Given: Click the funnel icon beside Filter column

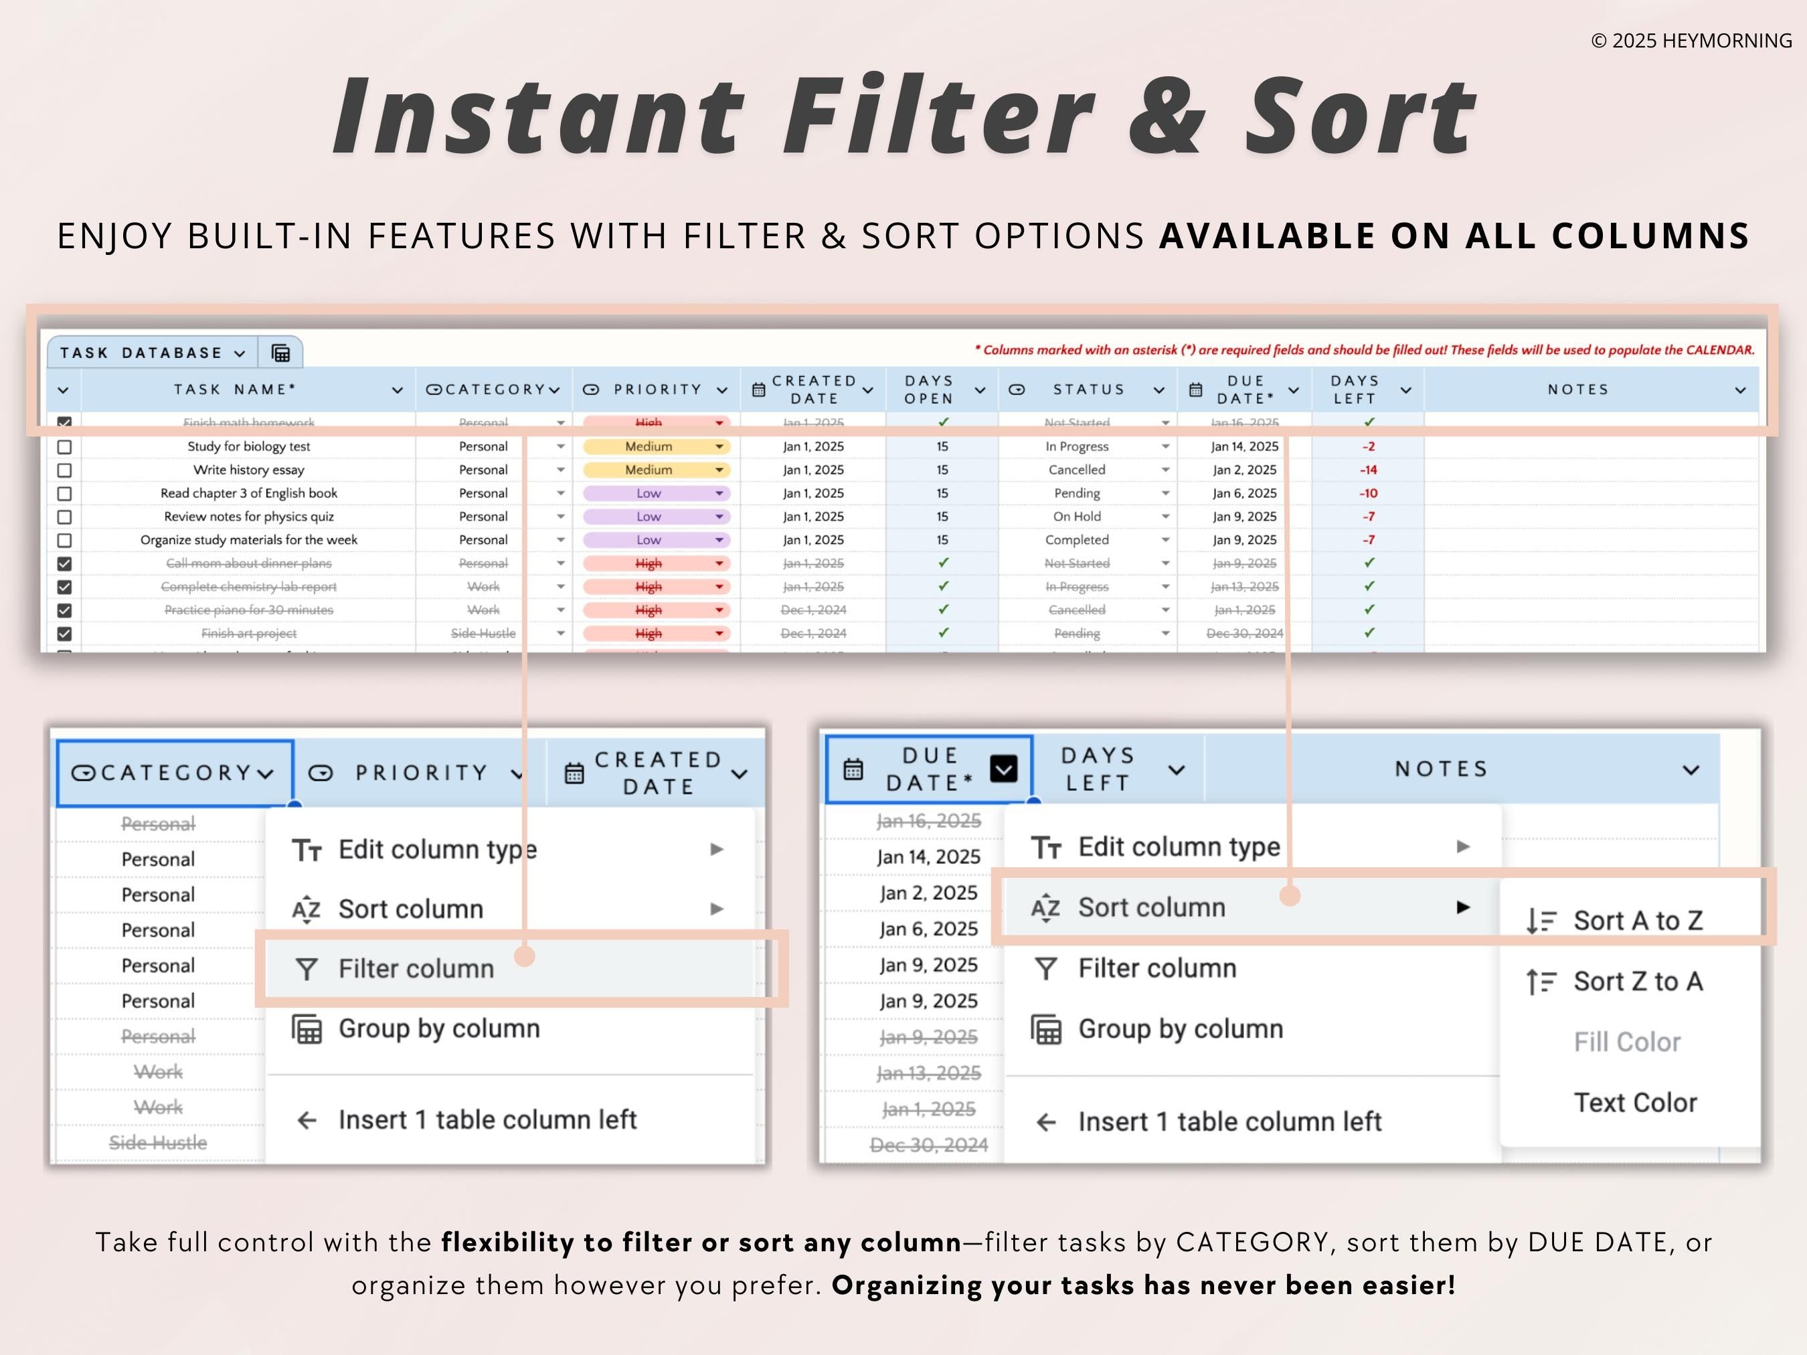Looking at the screenshot, I should click(307, 969).
